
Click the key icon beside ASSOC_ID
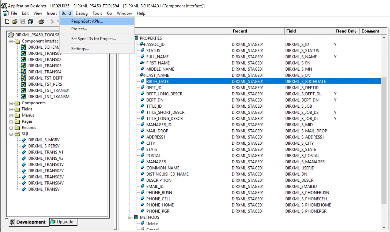point(142,44)
